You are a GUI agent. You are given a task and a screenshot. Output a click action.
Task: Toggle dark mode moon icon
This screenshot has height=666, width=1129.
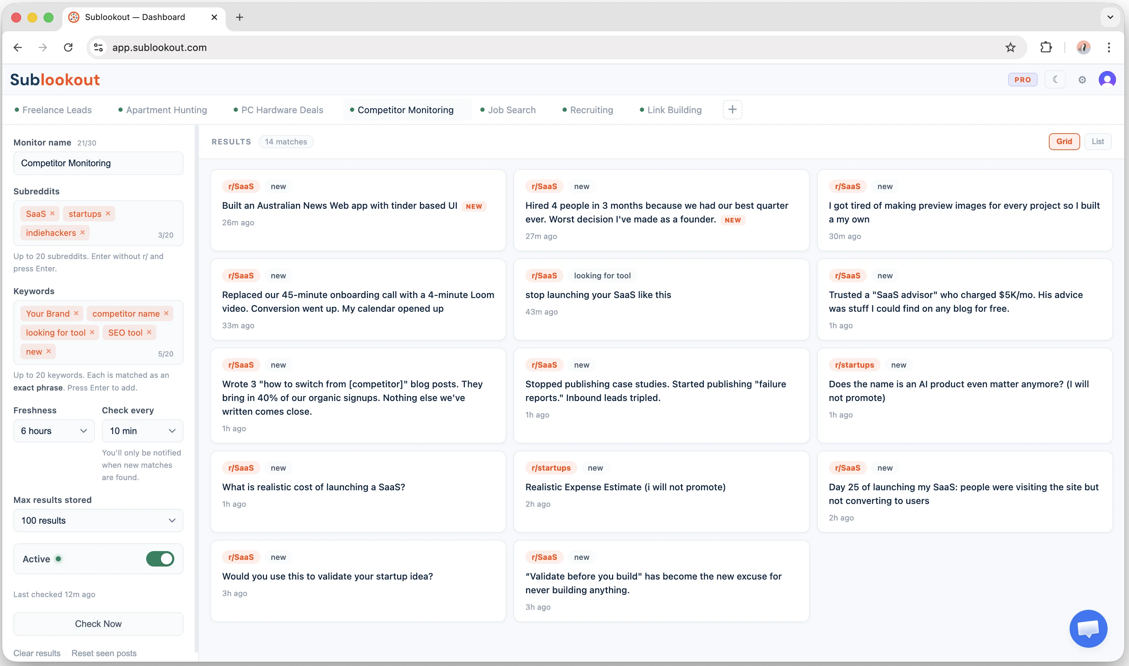point(1055,79)
